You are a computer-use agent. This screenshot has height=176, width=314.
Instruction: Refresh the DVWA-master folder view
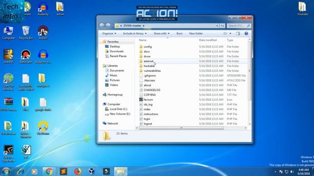tap(222, 25)
